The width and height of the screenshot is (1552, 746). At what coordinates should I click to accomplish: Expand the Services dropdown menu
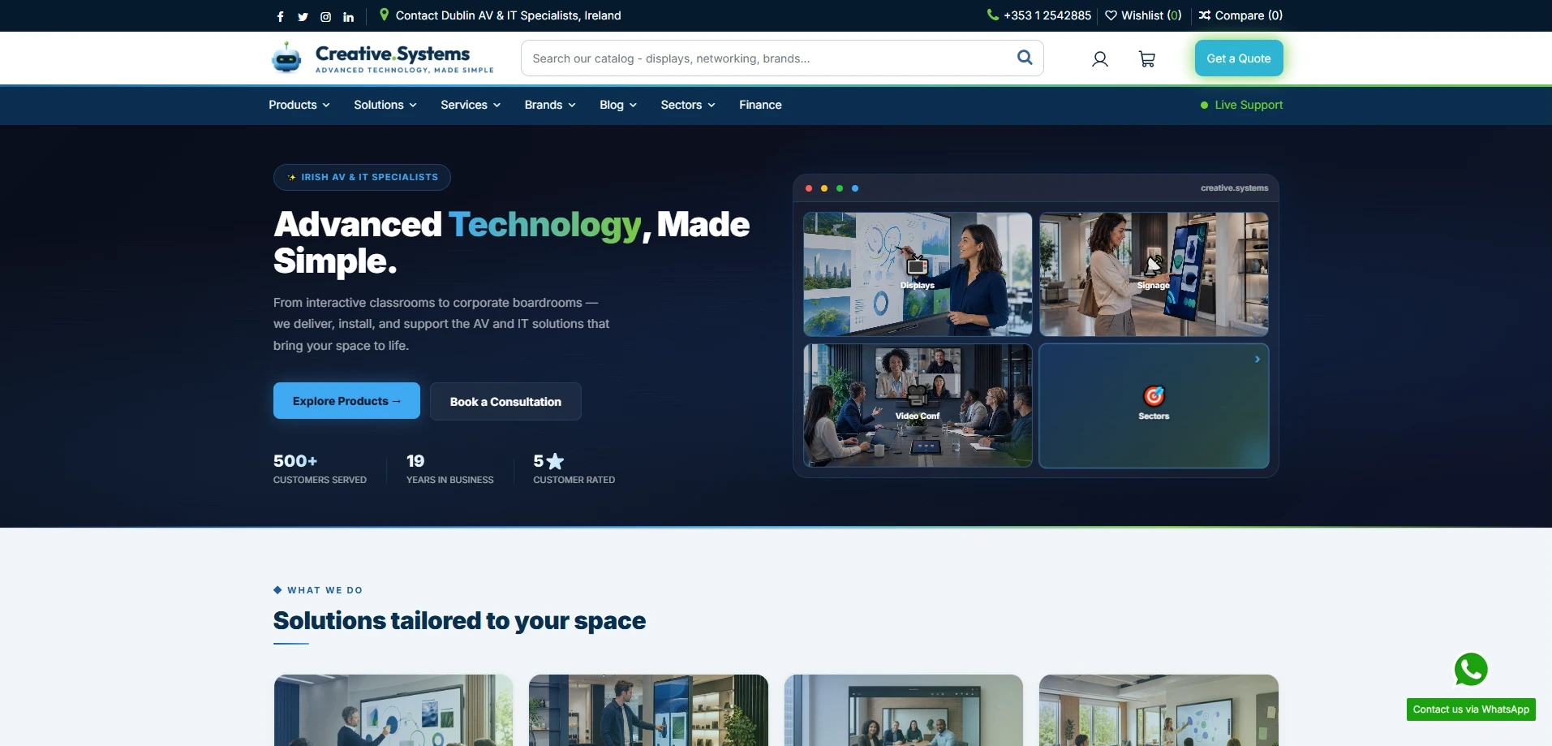click(x=471, y=105)
